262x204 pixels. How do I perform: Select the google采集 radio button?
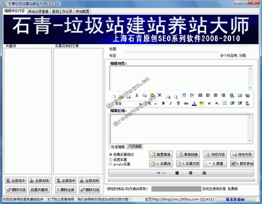click(111, 164)
